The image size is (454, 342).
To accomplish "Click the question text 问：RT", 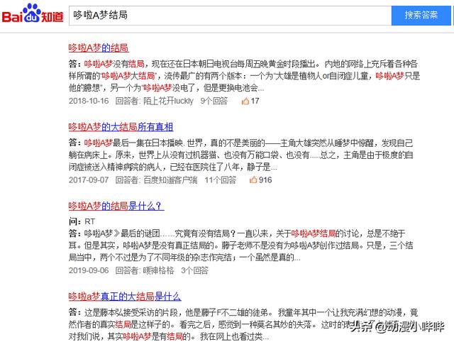I will tap(82, 221).
